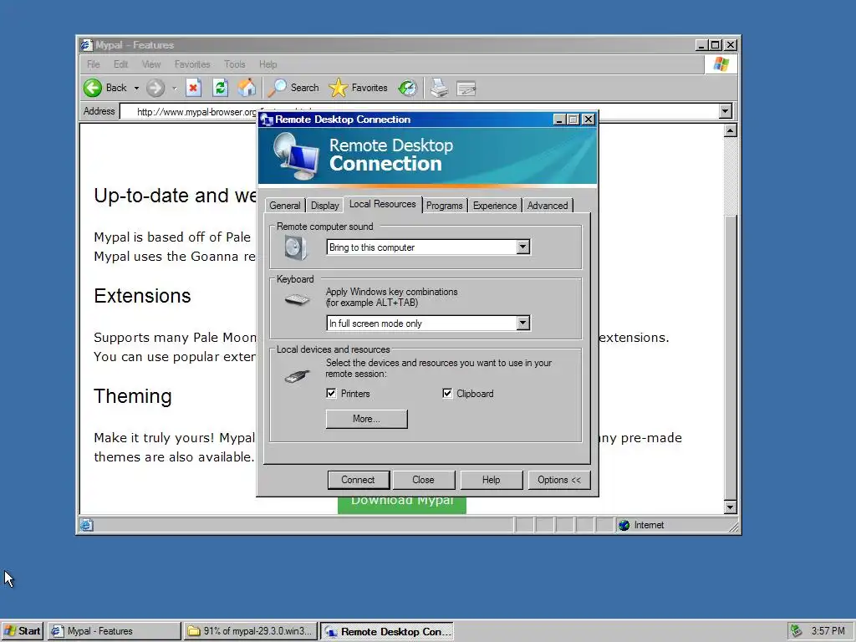
Task: Switch to the Display tab
Action: [325, 206]
